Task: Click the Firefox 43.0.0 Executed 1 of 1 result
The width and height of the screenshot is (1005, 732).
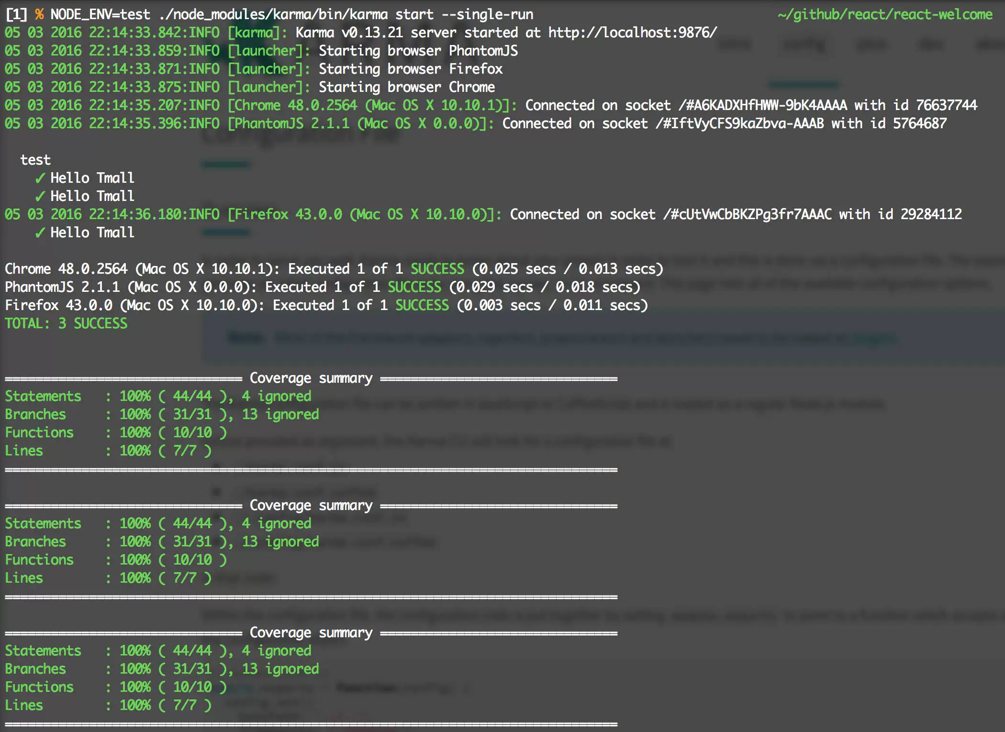Action: click(326, 305)
